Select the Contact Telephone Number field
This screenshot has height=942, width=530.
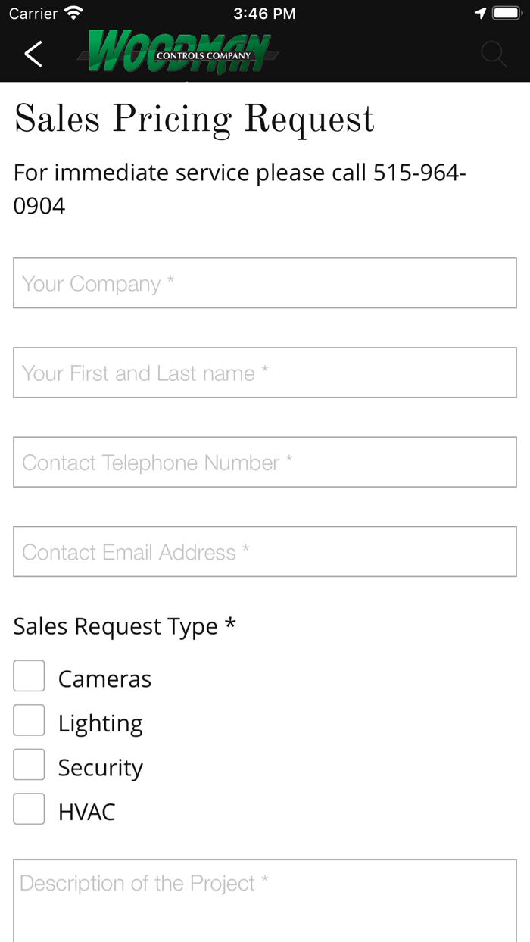[264, 462]
